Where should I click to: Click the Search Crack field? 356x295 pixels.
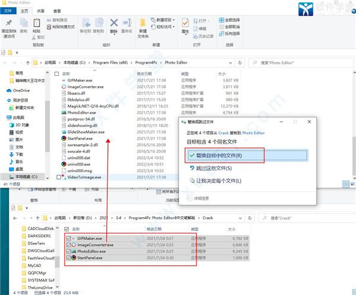tap(307, 218)
